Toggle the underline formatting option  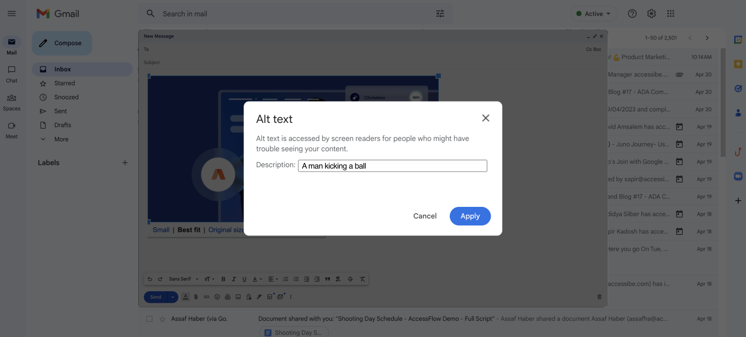tap(244, 278)
